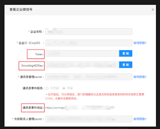Viewport: 160px width, 129px height.
Task: Click the 企业名称 input field
Action: 89,32
